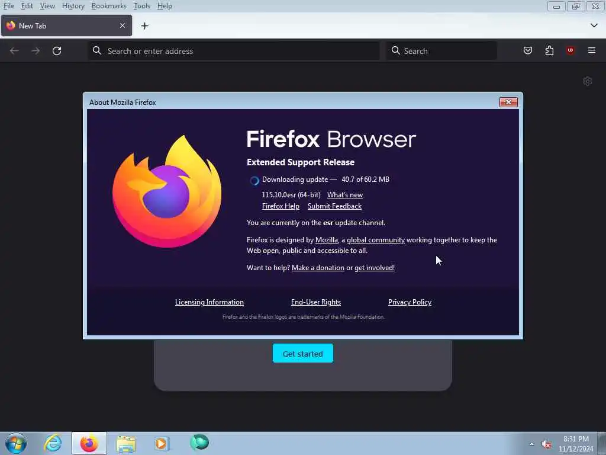Open the uBlock Origin extension icon
Image resolution: width=606 pixels, height=455 pixels.
(x=570, y=50)
